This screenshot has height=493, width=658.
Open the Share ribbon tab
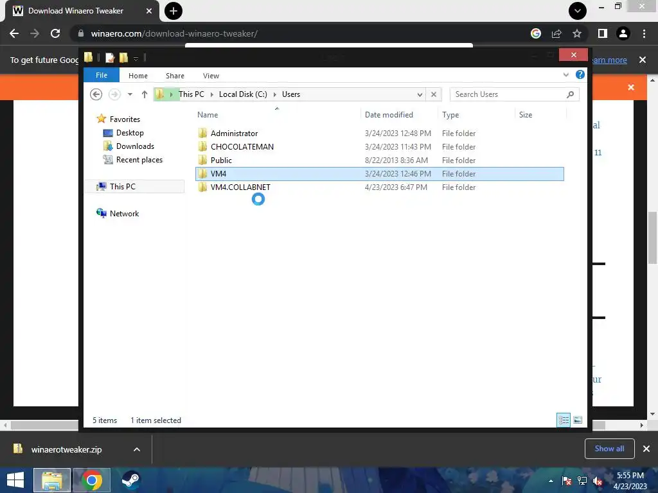pos(175,76)
